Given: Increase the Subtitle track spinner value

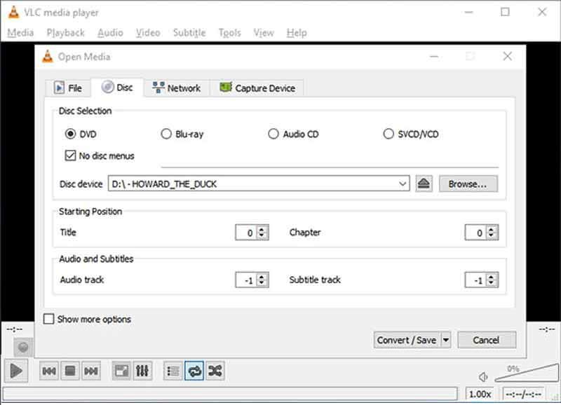Looking at the screenshot, I should click(x=492, y=277).
